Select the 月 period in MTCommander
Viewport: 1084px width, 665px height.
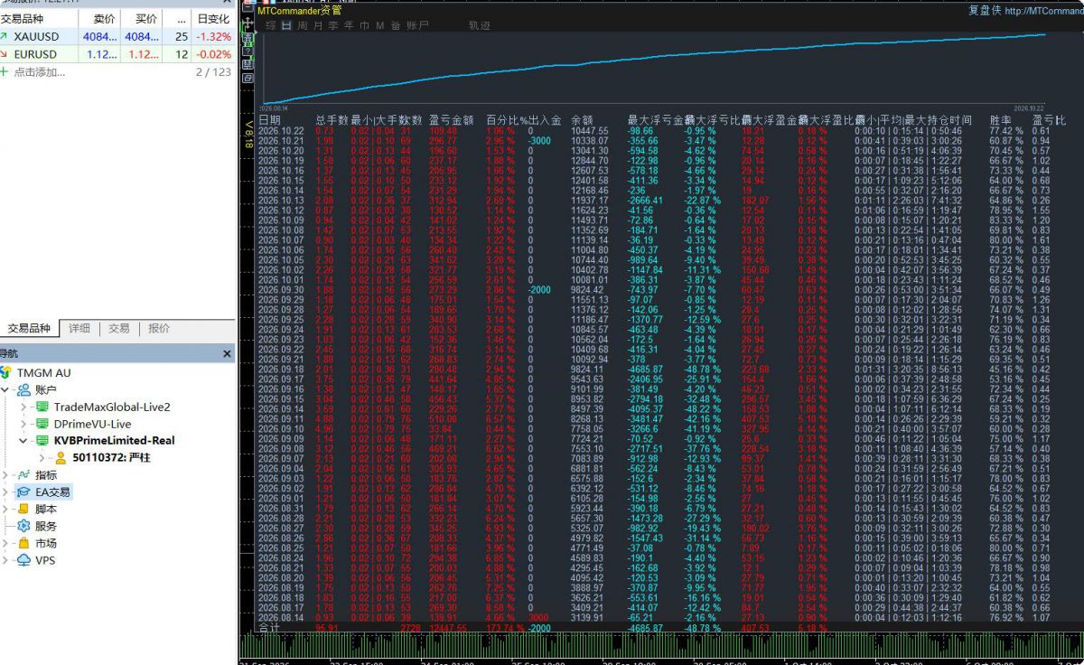(x=318, y=25)
